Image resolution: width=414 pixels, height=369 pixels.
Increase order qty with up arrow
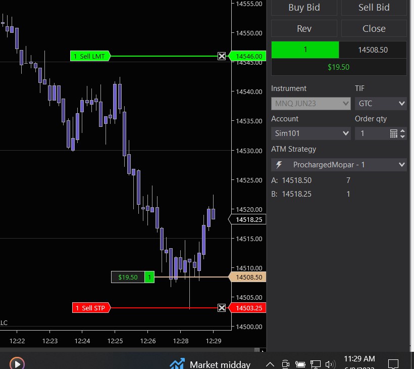pos(402,131)
